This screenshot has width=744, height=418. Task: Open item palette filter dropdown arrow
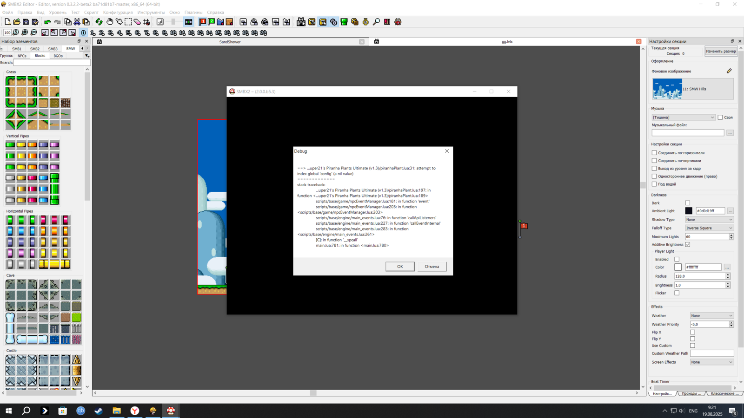click(x=86, y=56)
